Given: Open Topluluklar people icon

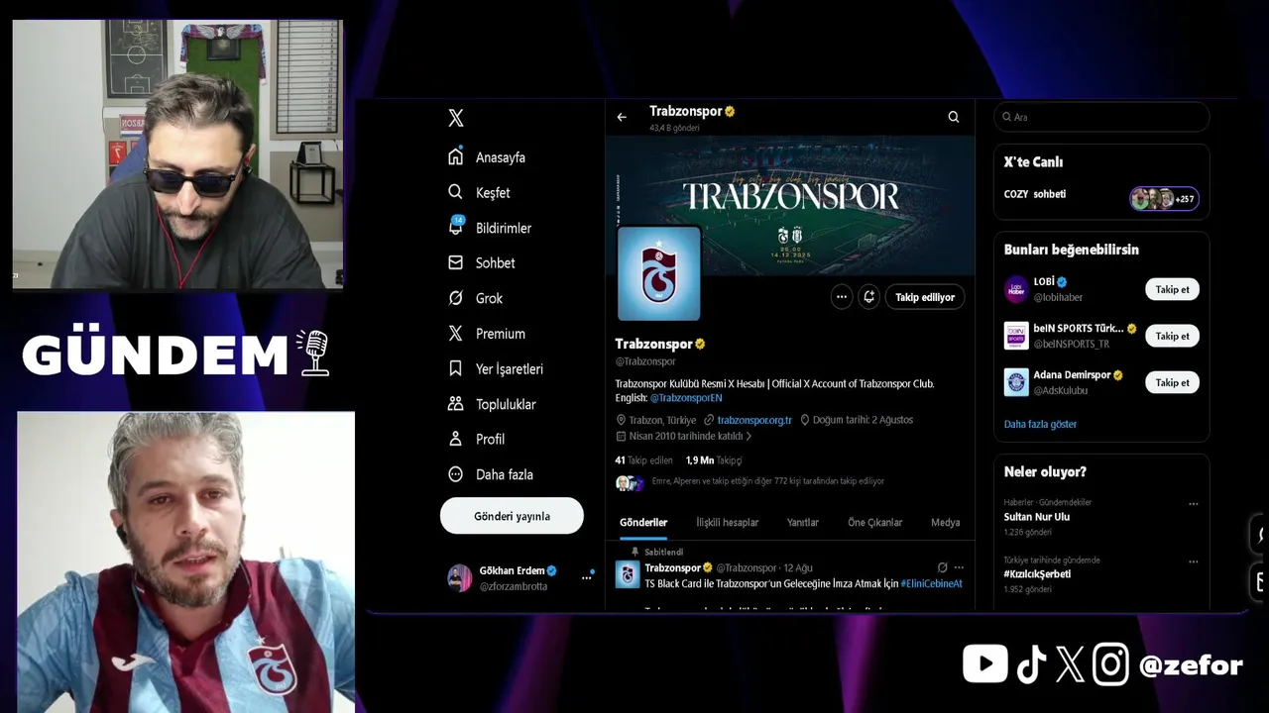Looking at the screenshot, I should [455, 404].
